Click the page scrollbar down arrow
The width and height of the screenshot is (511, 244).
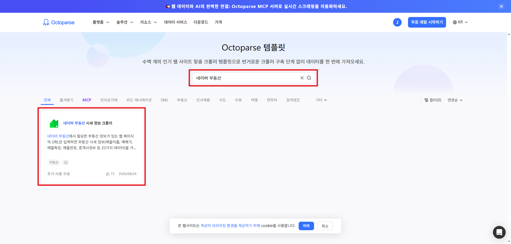click(509, 242)
